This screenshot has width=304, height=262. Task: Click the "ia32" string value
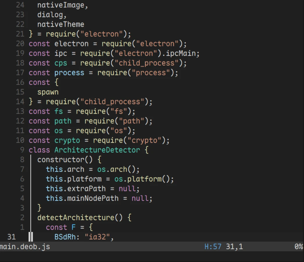click(97, 237)
